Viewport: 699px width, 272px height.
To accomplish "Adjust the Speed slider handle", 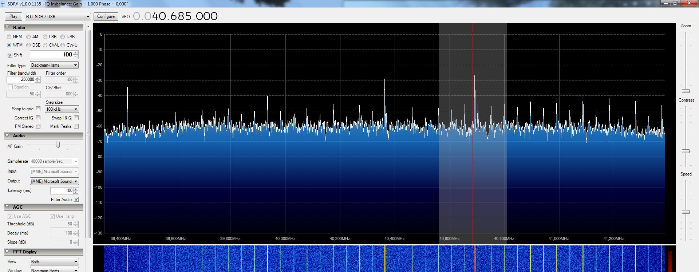I will pyautogui.click(x=686, y=212).
